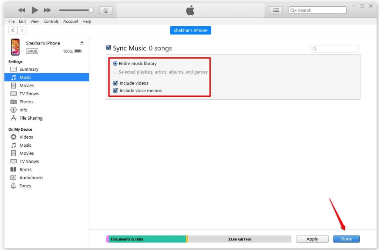
Task: Adjust the volume slider knob
Action: (91, 10)
